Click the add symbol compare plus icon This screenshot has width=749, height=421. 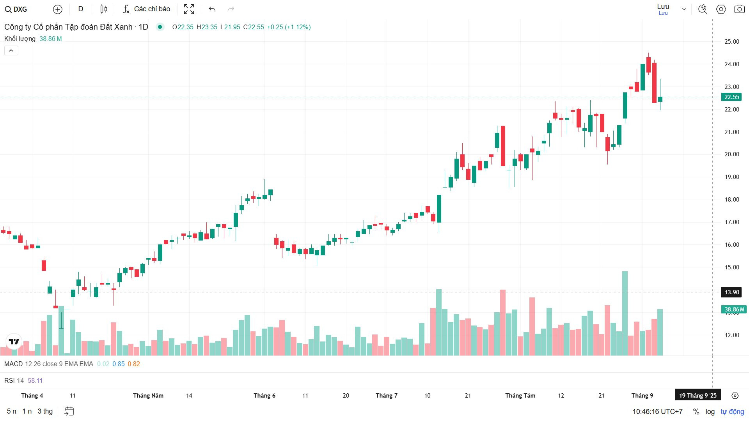coord(57,9)
